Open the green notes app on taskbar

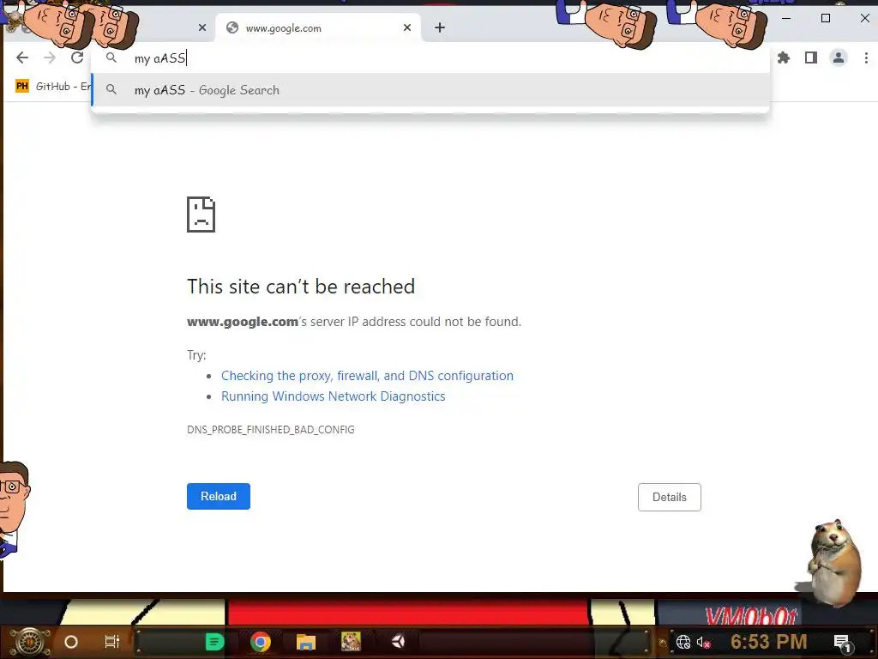214,642
